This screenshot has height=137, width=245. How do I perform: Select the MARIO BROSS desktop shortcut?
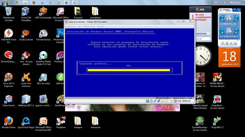tap(217, 80)
